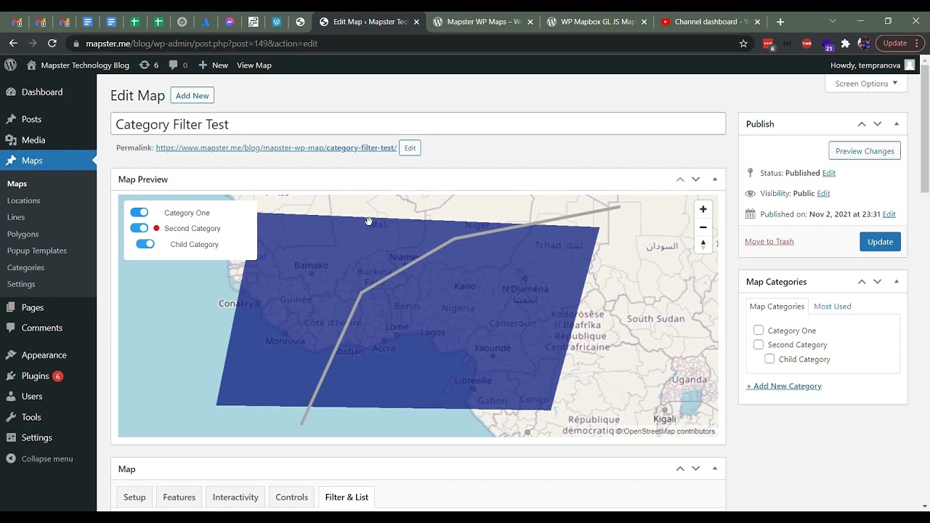Open the Most Used categories tab
The height and width of the screenshot is (523, 930).
(833, 307)
